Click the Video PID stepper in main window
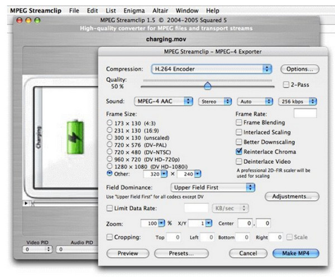The height and width of the screenshot is (277, 335). point(49,249)
